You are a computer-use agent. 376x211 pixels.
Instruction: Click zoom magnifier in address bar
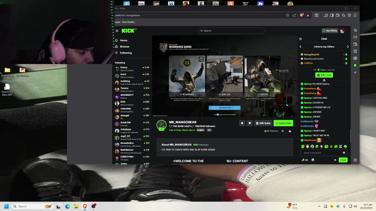(x=288, y=15)
